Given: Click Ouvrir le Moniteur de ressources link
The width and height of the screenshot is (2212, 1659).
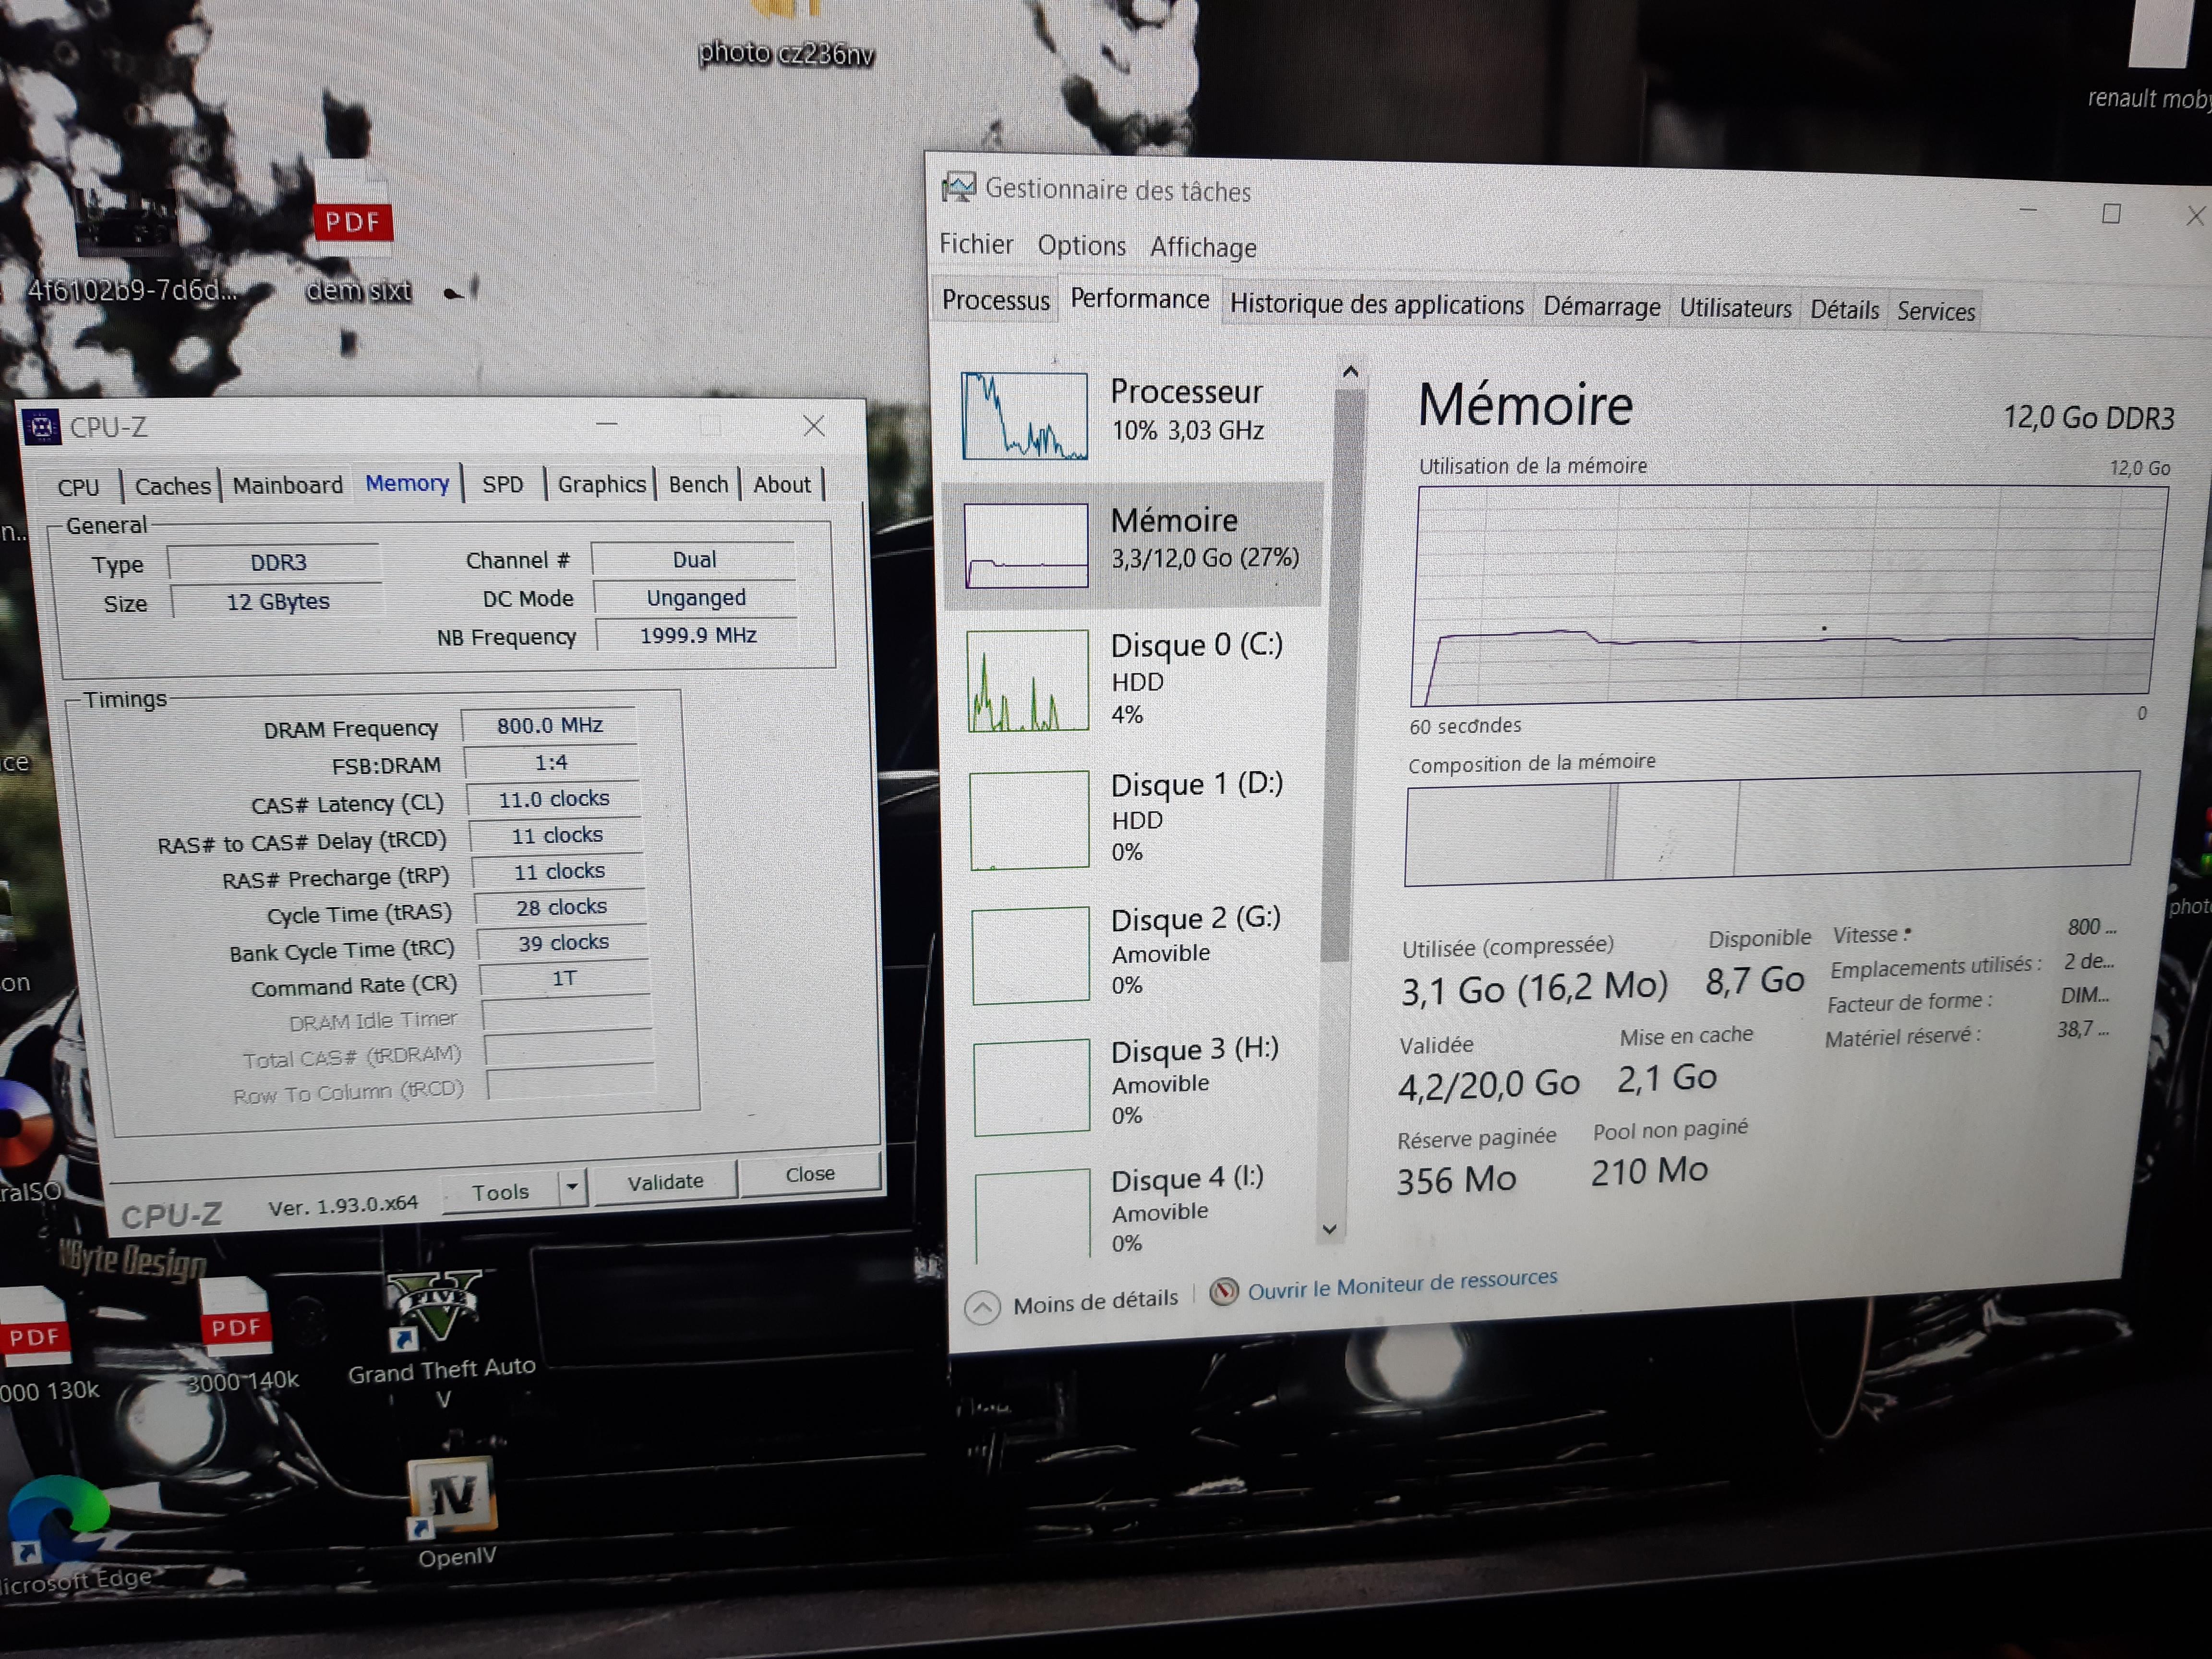Looking at the screenshot, I should click(1401, 1284).
